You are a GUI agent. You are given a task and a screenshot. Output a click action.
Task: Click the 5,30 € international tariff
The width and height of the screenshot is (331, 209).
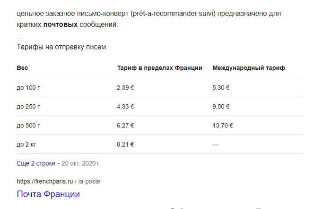pyautogui.click(x=221, y=88)
